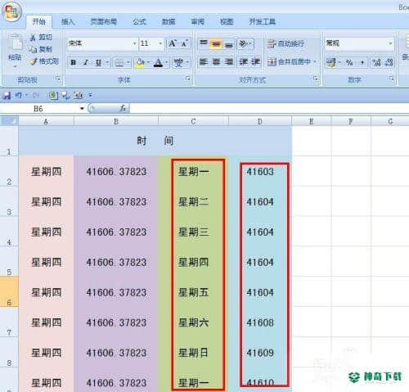Click the 自动换行 wrap text button
The height and width of the screenshot is (392, 409).
pyautogui.click(x=285, y=43)
